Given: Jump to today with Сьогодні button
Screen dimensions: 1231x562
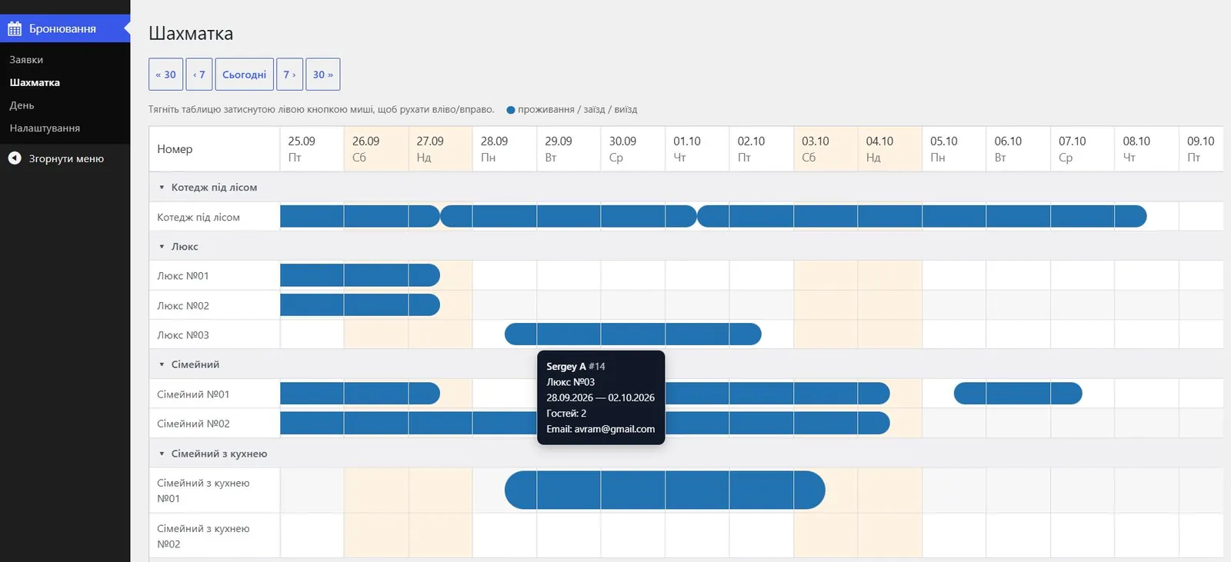Looking at the screenshot, I should pyautogui.click(x=245, y=75).
